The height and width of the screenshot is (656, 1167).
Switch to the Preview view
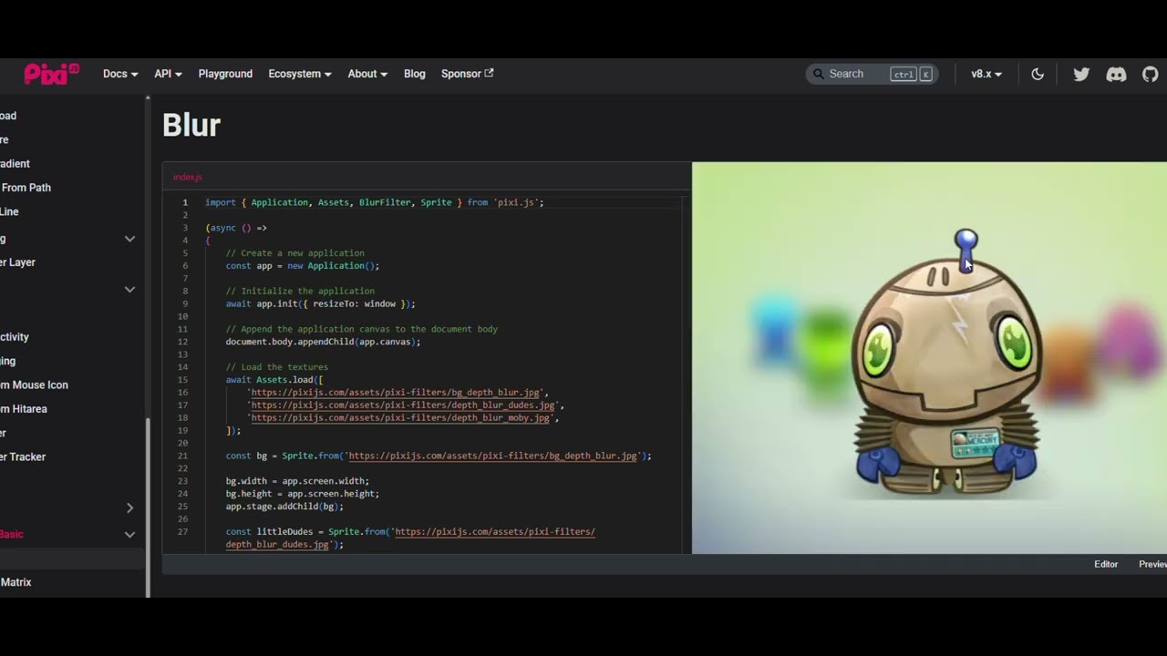point(1152,564)
